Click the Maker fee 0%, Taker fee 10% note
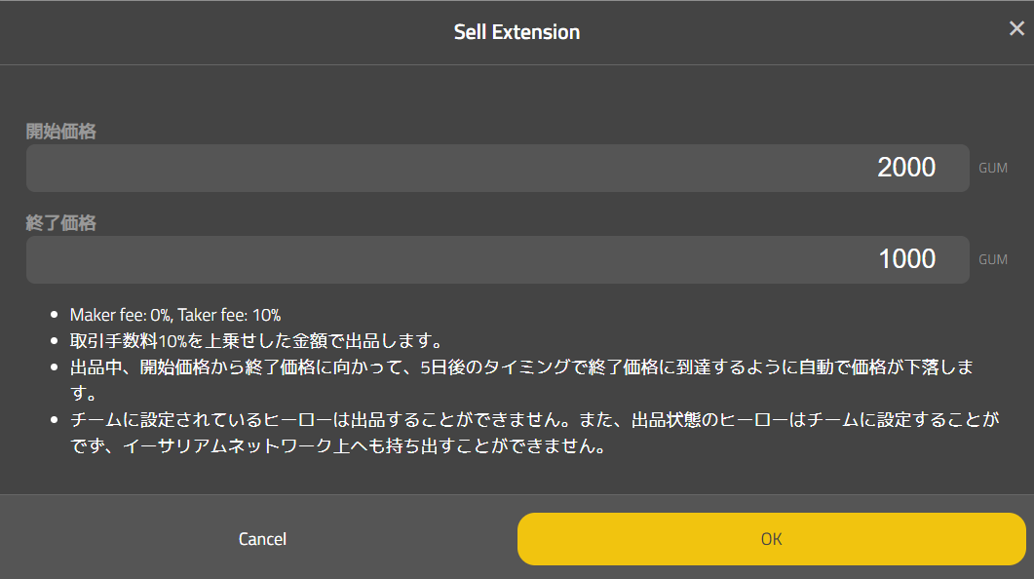This screenshot has height=579, width=1034. click(175, 315)
